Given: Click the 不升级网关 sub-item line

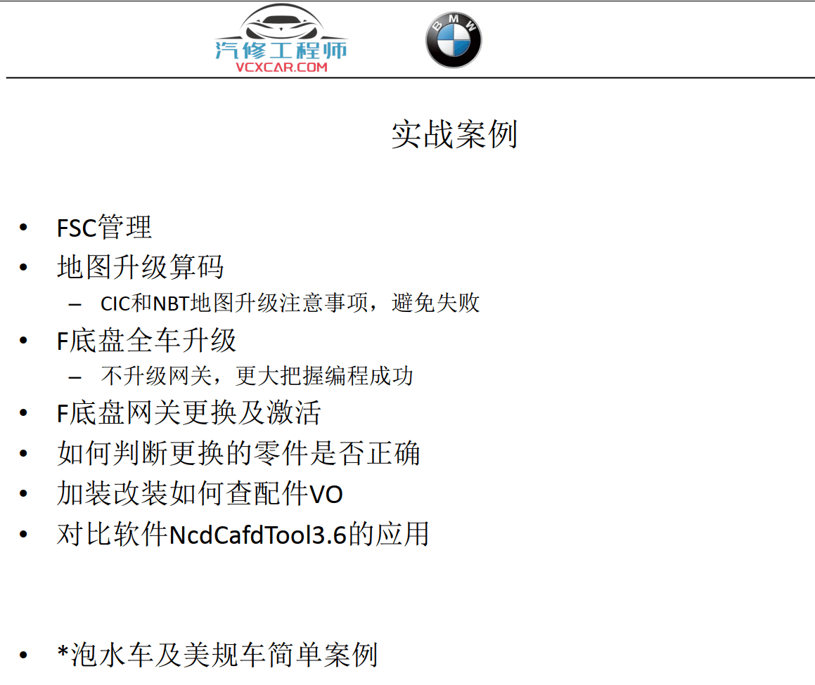Looking at the screenshot, I should (x=257, y=376).
